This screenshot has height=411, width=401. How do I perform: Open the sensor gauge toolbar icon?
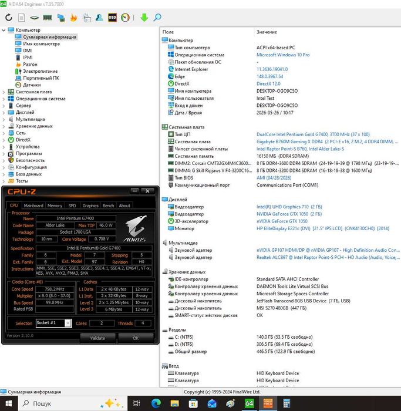(125, 18)
